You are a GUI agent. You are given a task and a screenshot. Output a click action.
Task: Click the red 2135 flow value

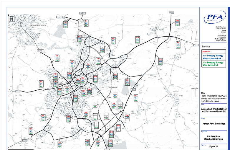tap(95, 76)
